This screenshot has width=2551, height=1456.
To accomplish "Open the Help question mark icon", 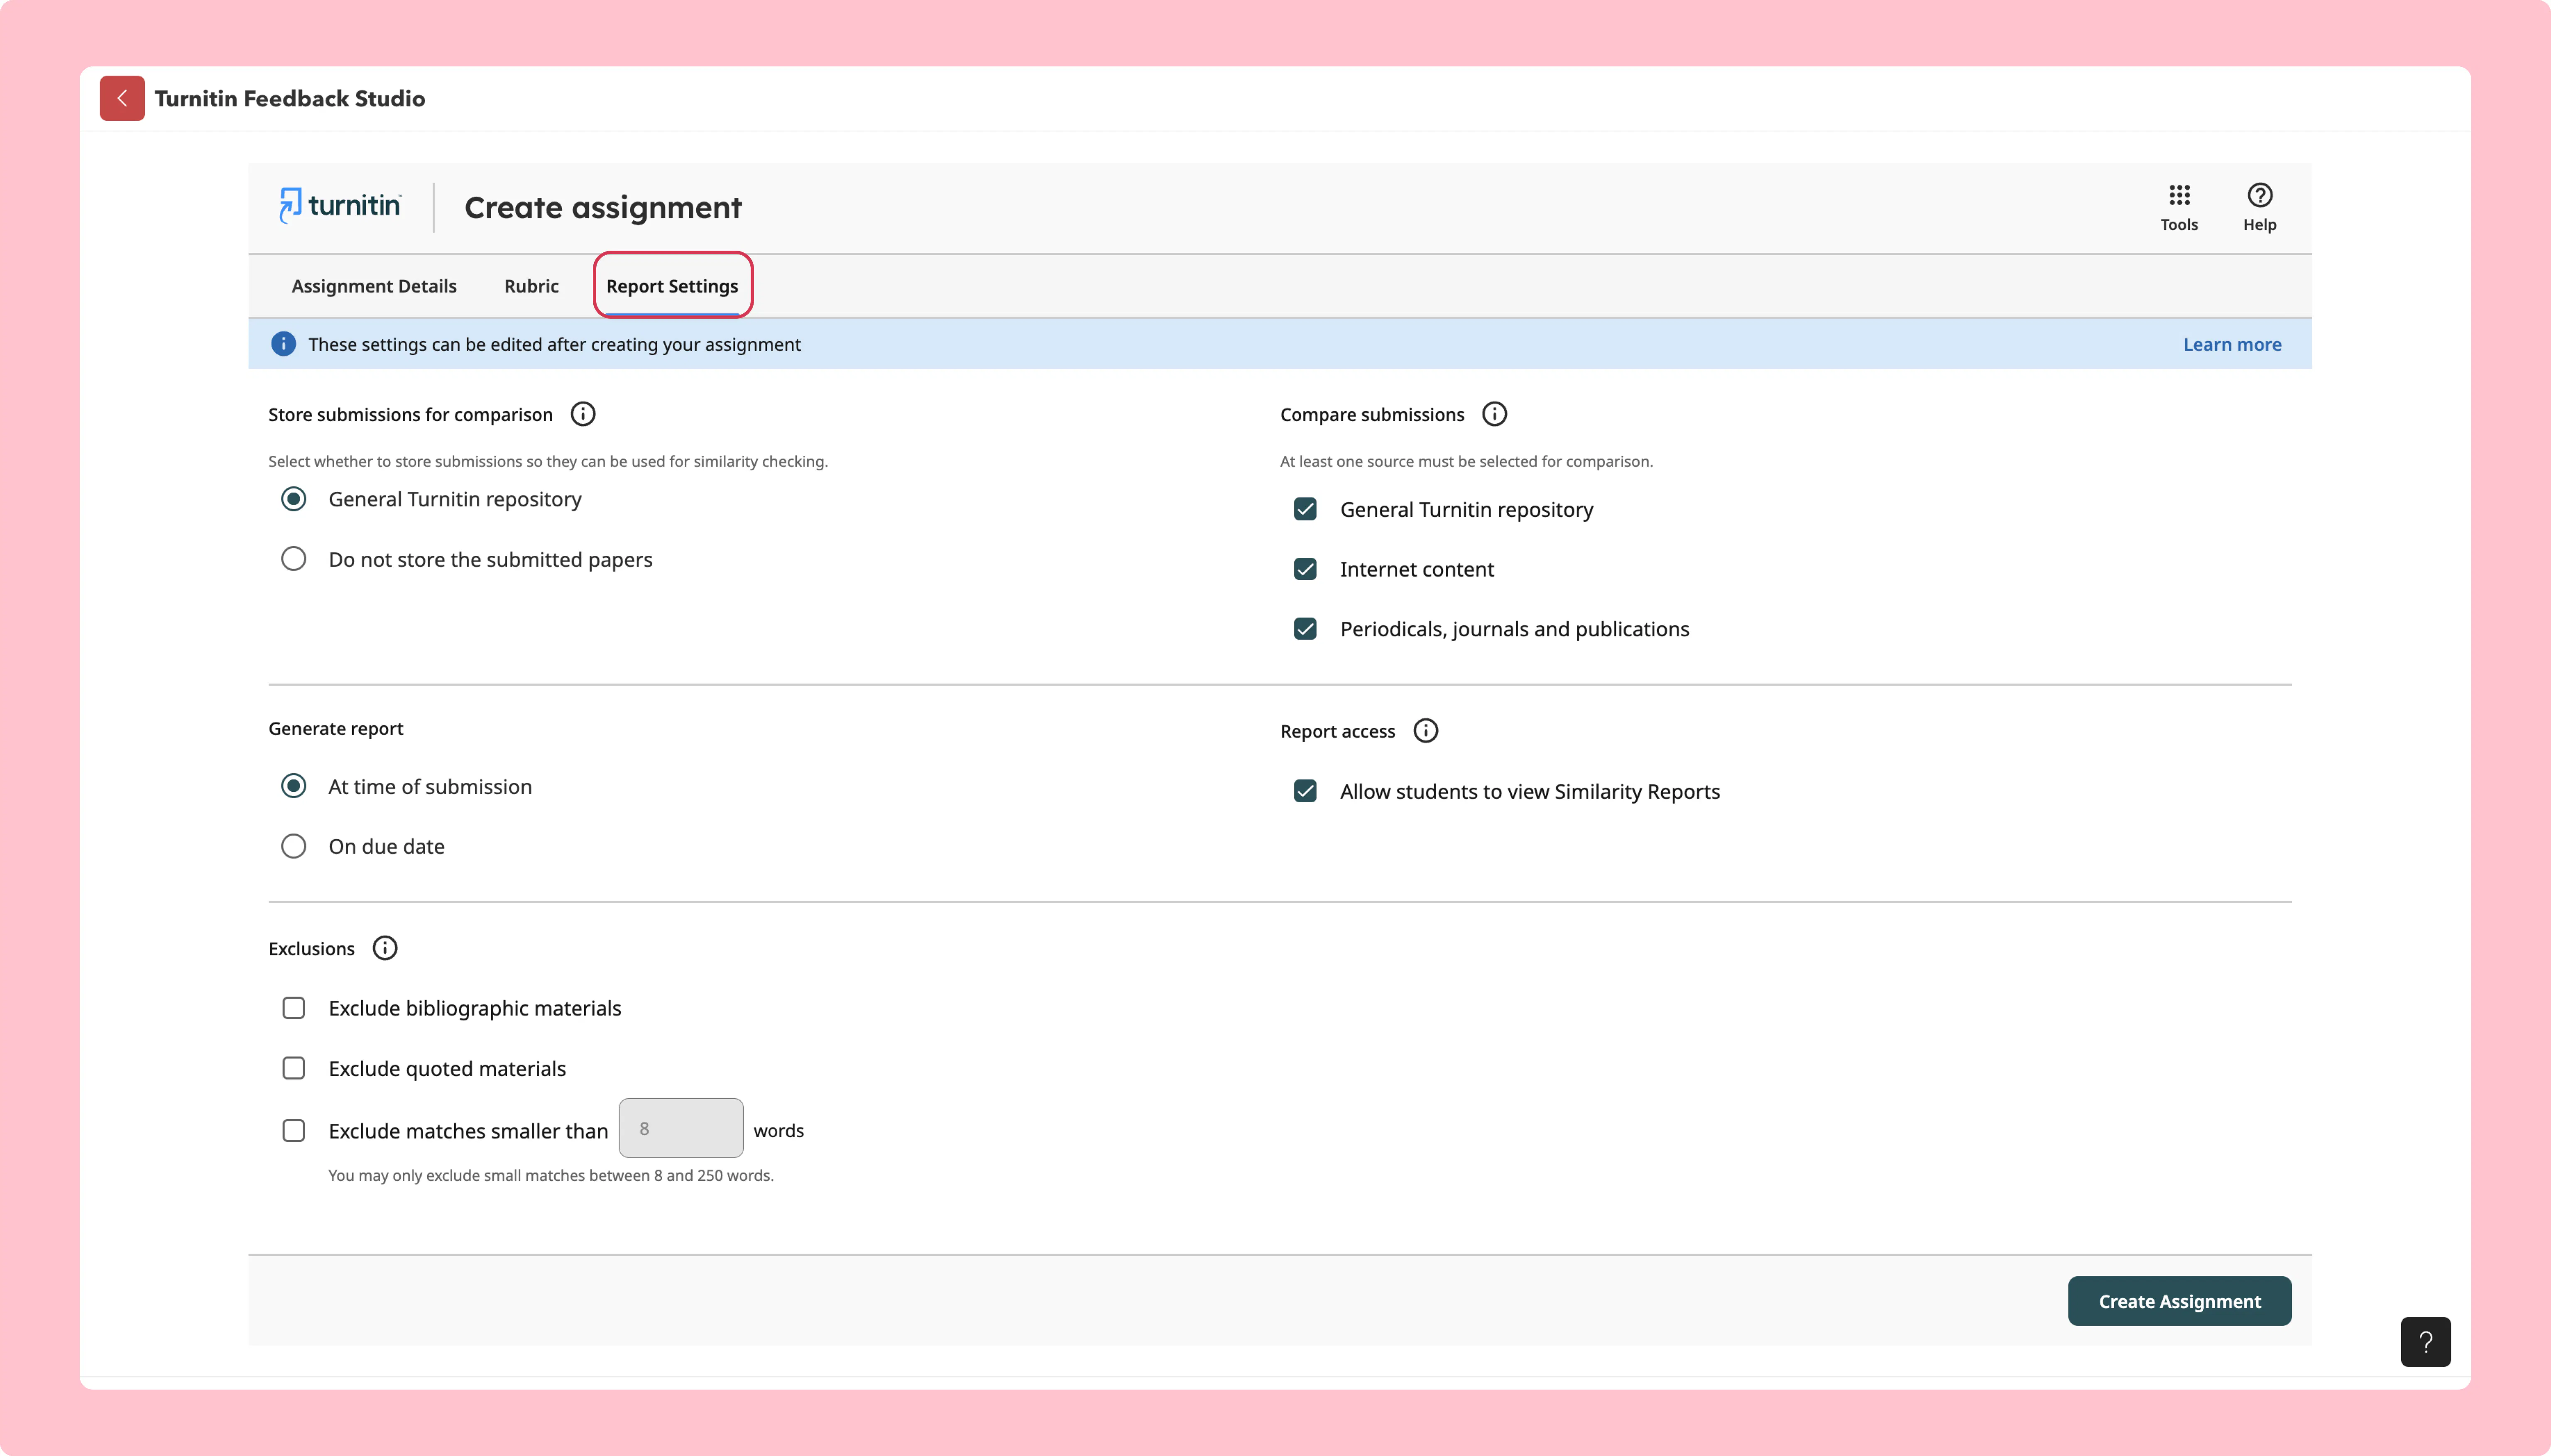I will pos(2260,207).
